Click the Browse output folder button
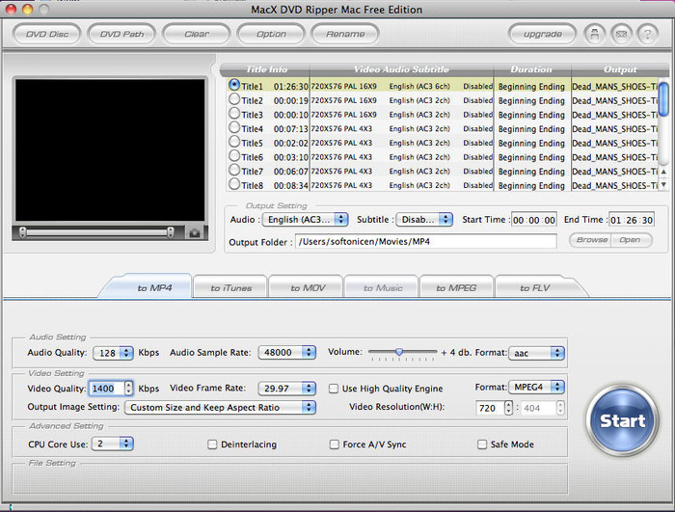 point(591,240)
